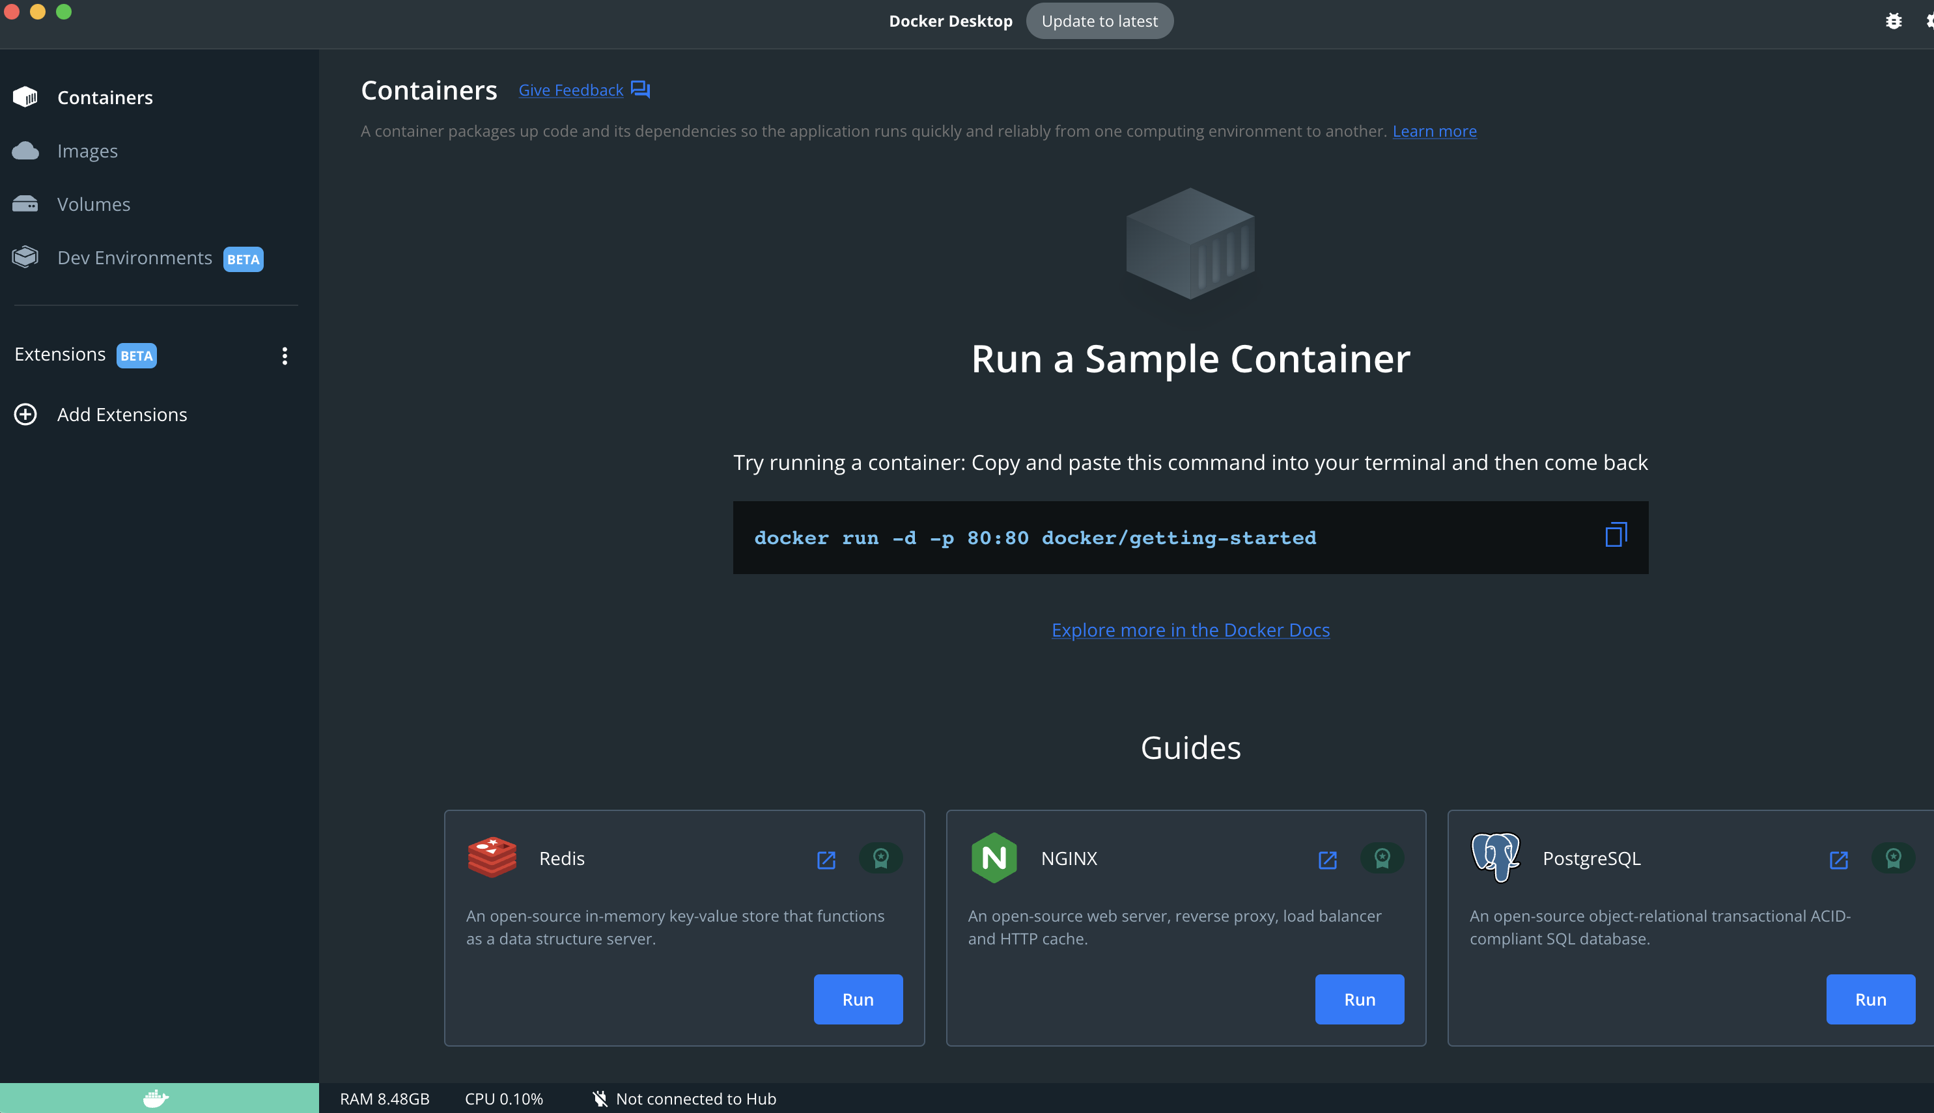The height and width of the screenshot is (1113, 1934).
Task: Click the disconnected plug icon in status bar
Action: pos(600,1099)
